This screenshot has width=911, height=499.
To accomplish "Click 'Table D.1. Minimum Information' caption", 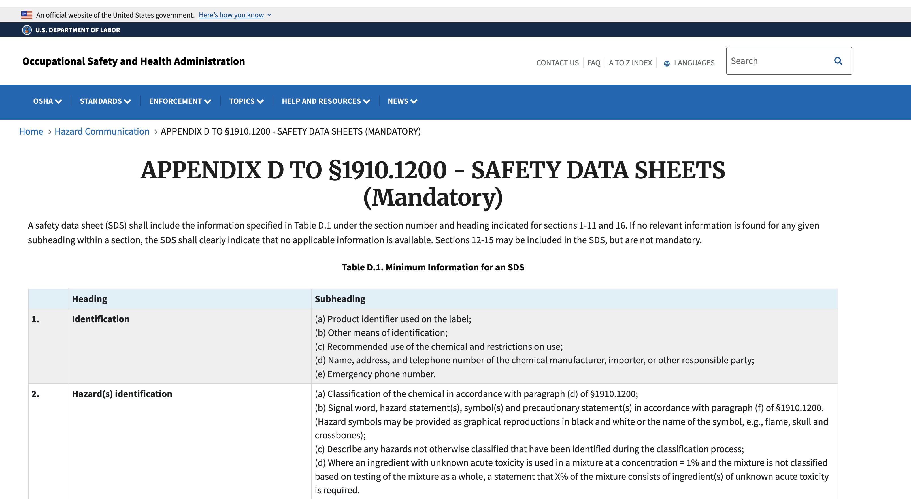I will 433,267.
